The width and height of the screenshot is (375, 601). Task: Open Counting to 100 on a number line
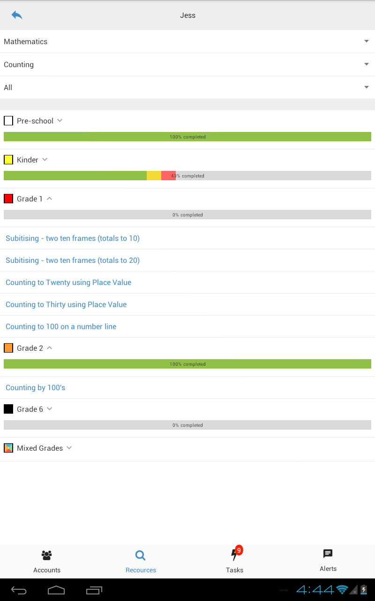pyautogui.click(x=61, y=326)
